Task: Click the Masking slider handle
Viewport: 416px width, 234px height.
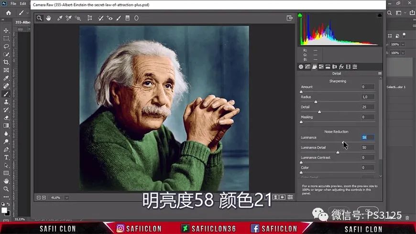Action: pyautogui.click(x=301, y=122)
